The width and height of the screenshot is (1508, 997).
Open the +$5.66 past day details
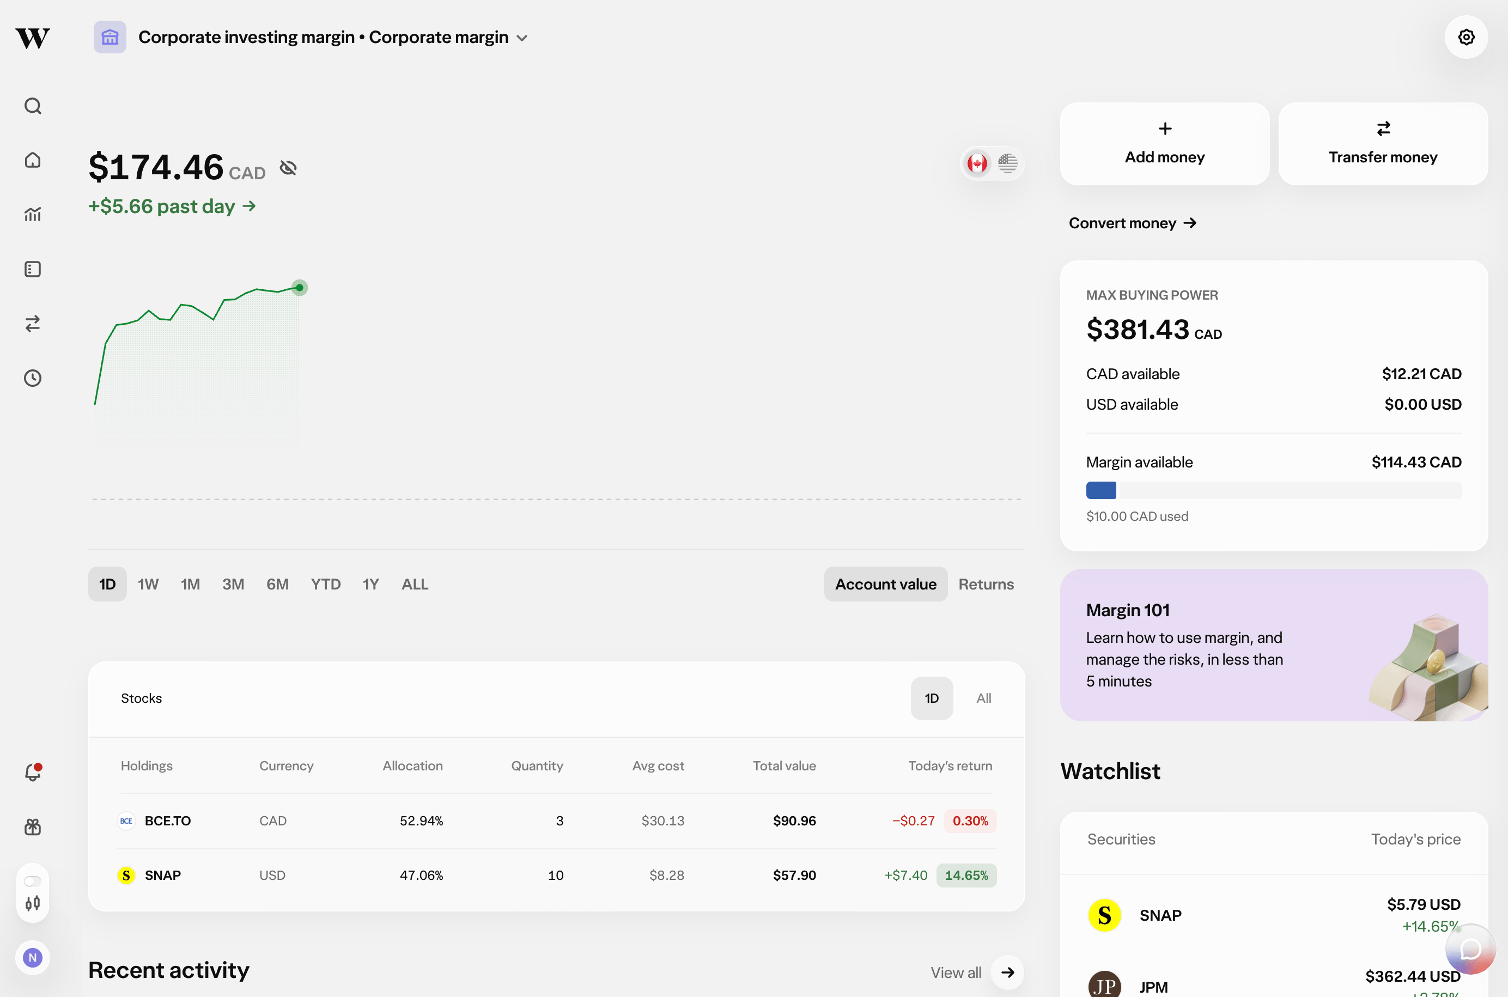pos(172,206)
